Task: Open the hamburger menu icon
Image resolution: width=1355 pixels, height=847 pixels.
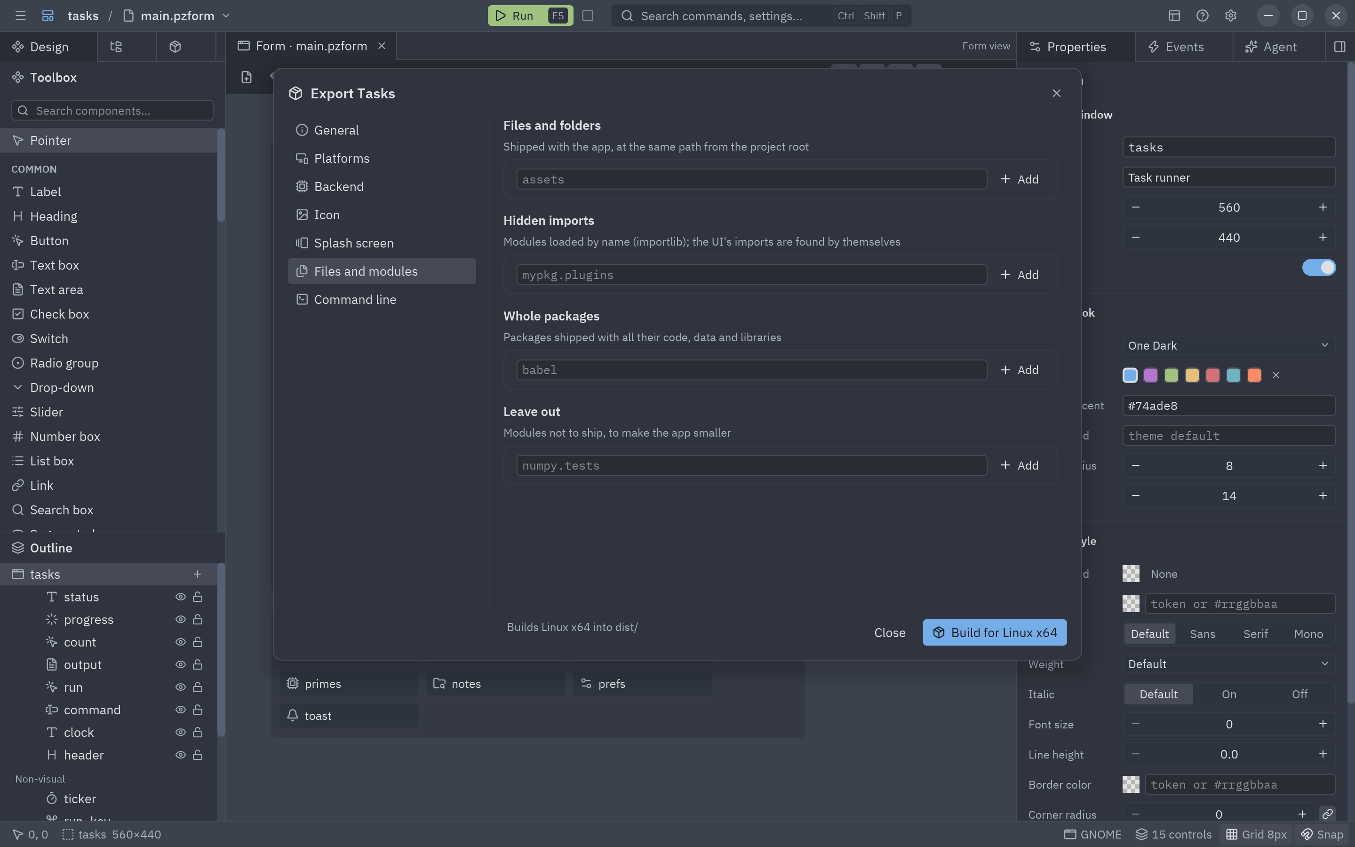Action: pos(21,16)
